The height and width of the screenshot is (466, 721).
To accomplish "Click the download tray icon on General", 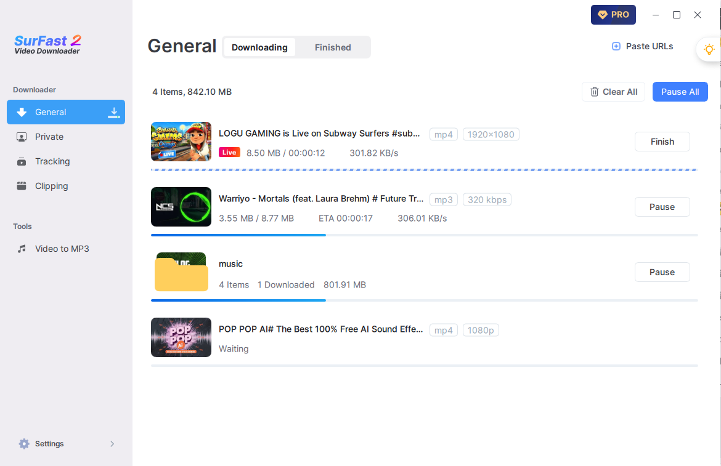I will (x=114, y=113).
